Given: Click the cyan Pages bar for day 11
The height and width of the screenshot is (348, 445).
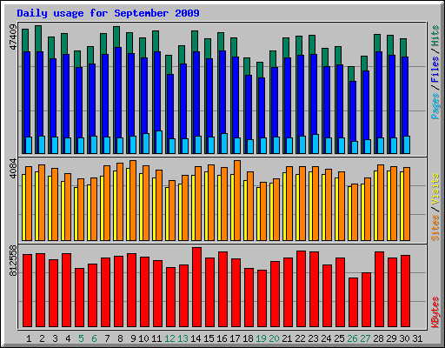Looking at the screenshot, I should pyautogui.click(x=159, y=142).
